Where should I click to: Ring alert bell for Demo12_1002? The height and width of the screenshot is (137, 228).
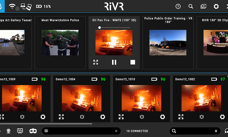coord(202,117)
